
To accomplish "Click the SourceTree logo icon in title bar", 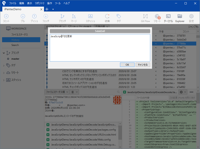I will [x=4, y=3].
